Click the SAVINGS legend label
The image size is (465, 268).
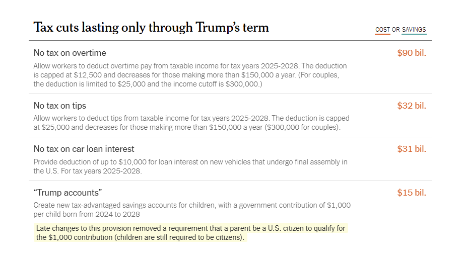(414, 30)
